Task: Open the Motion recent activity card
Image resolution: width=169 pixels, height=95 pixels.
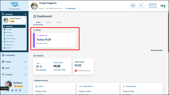Action: (54, 89)
